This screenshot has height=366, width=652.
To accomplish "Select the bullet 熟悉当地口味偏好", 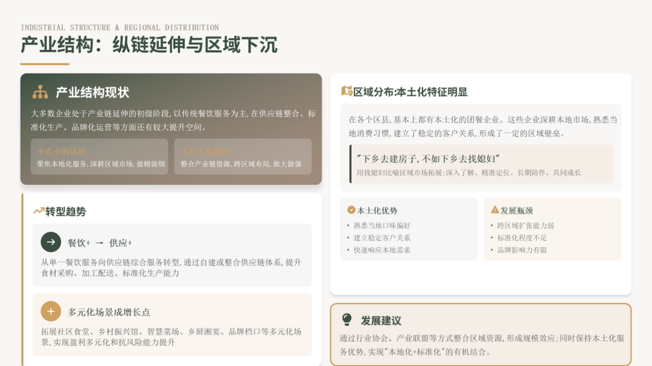I will pyautogui.click(x=382, y=226).
